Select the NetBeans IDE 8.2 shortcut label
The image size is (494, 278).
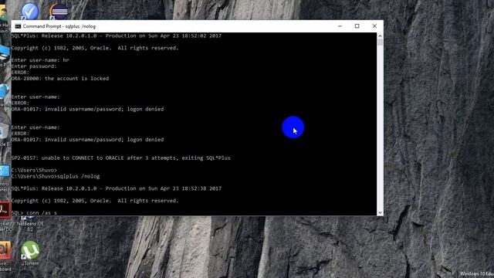30,226
